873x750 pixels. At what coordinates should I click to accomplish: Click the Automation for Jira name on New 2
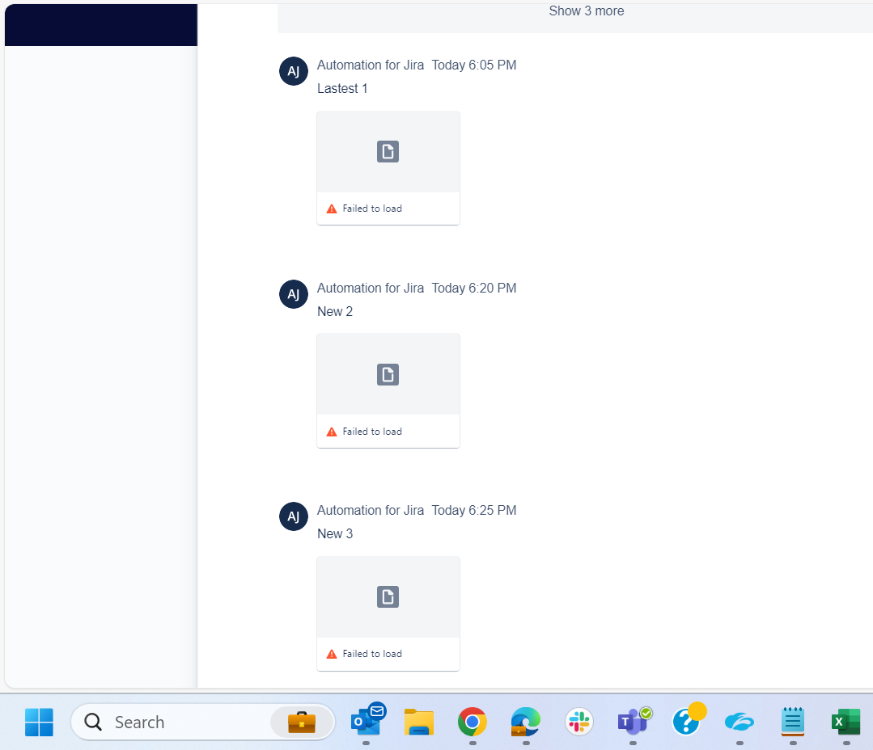coord(371,288)
